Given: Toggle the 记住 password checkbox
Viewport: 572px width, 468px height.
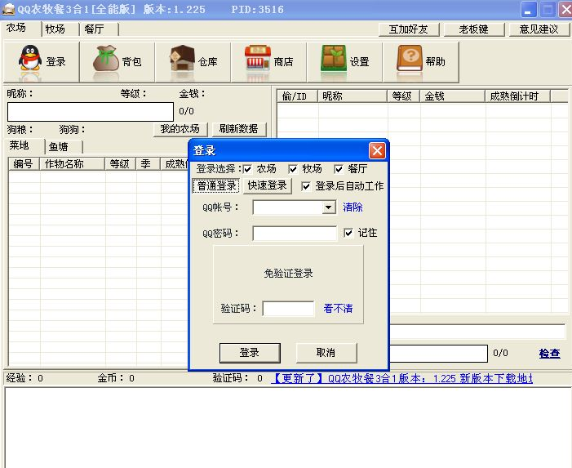Looking at the screenshot, I should click(348, 233).
